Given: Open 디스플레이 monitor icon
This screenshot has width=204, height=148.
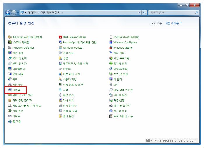Looking at the screenshot, I should pos(10,69).
